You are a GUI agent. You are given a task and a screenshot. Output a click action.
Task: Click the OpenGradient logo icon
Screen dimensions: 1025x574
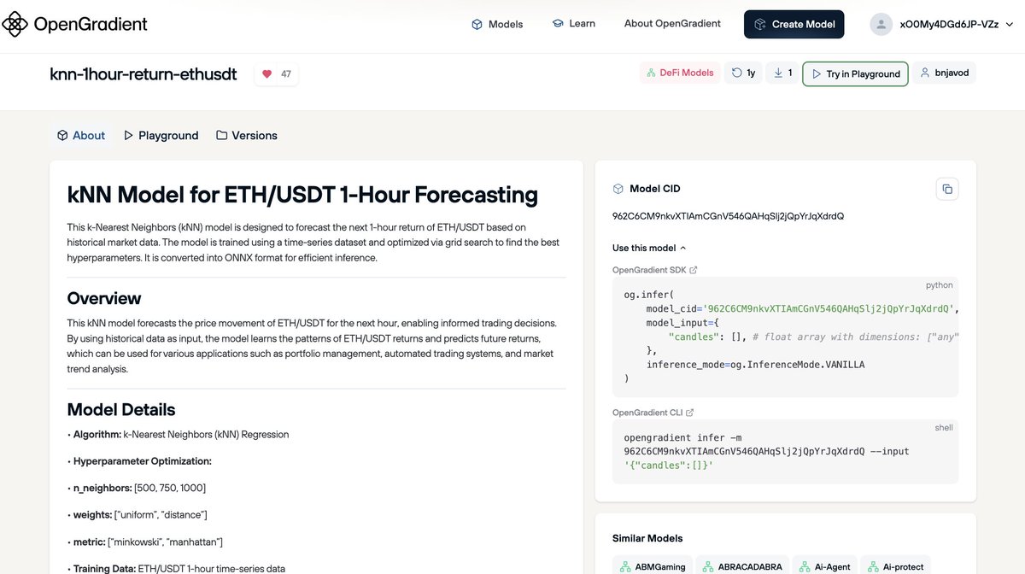pos(14,24)
